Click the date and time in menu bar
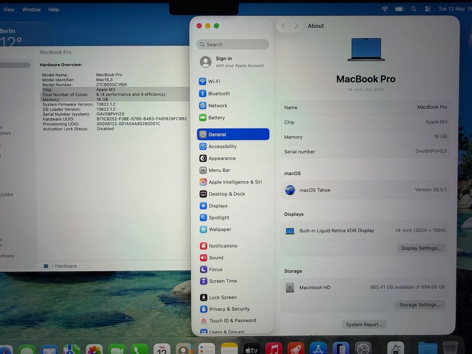The height and width of the screenshot is (354, 472). coord(455,9)
